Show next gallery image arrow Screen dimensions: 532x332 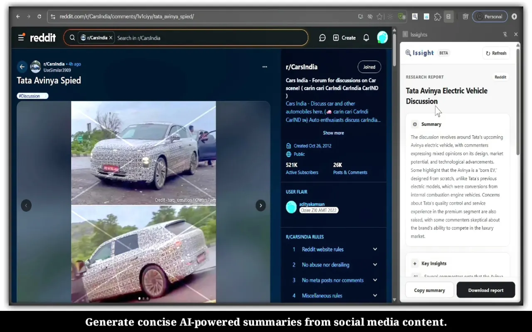[261, 205]
